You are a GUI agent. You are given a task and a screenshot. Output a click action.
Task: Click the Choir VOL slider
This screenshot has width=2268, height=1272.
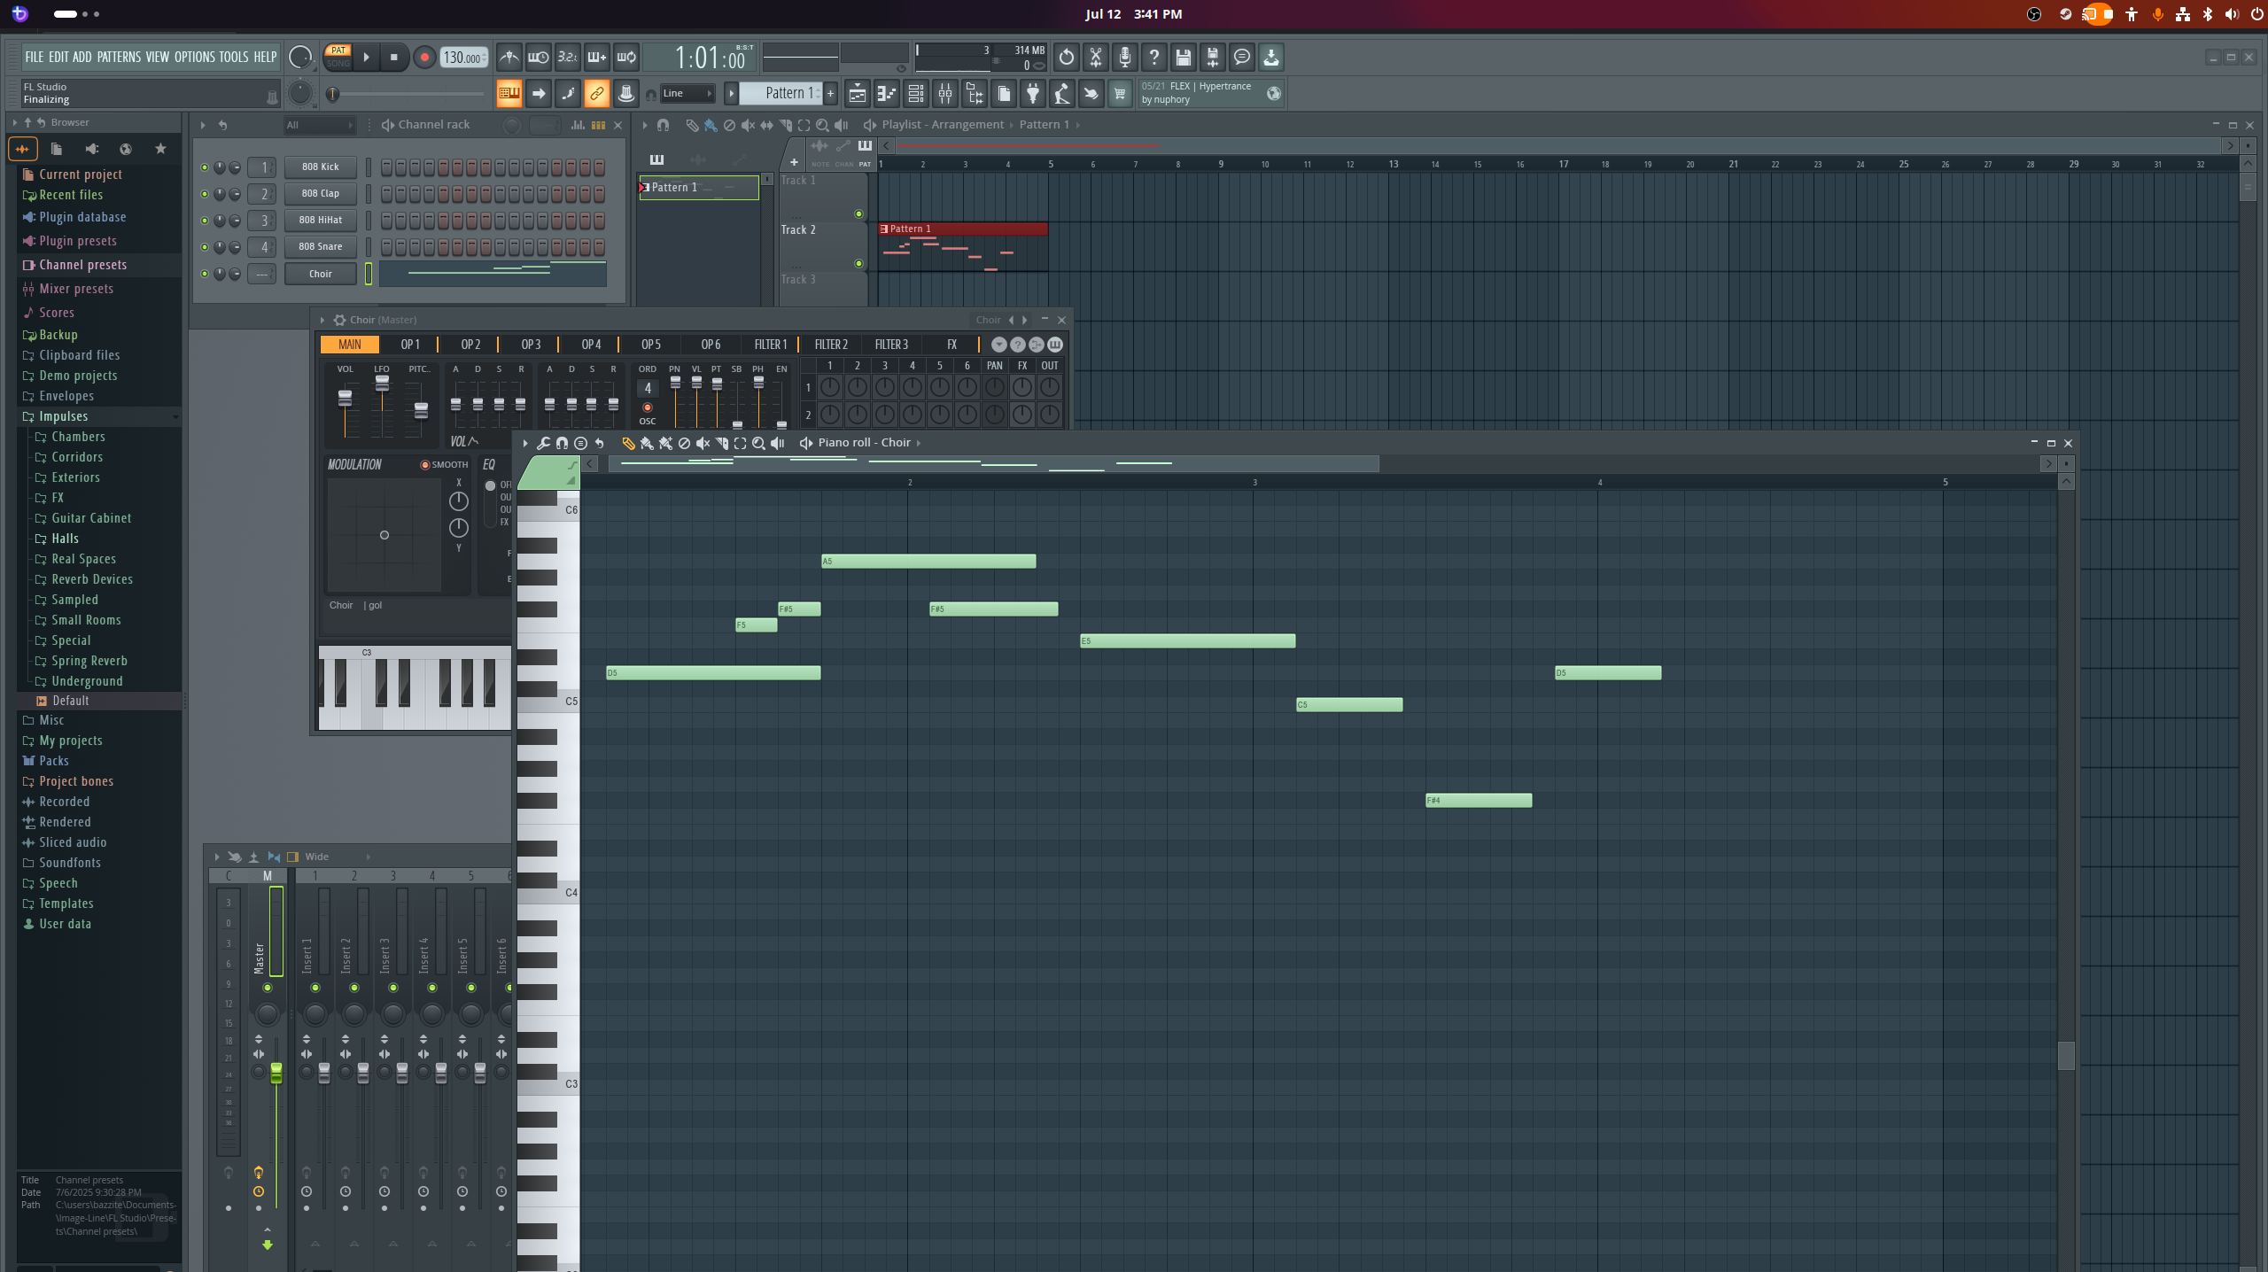coord(345,398)
